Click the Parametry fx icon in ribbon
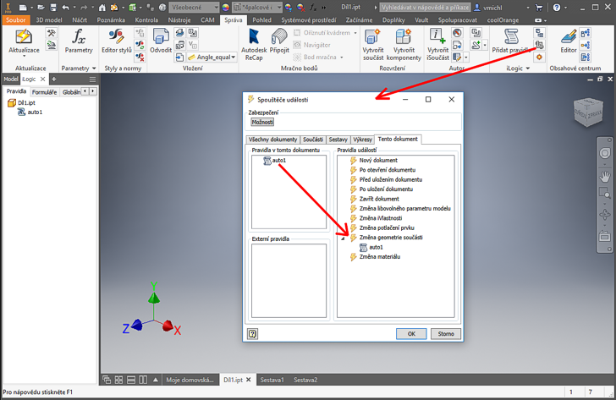Viewport: 616px width, 400px height. point(79,39)
